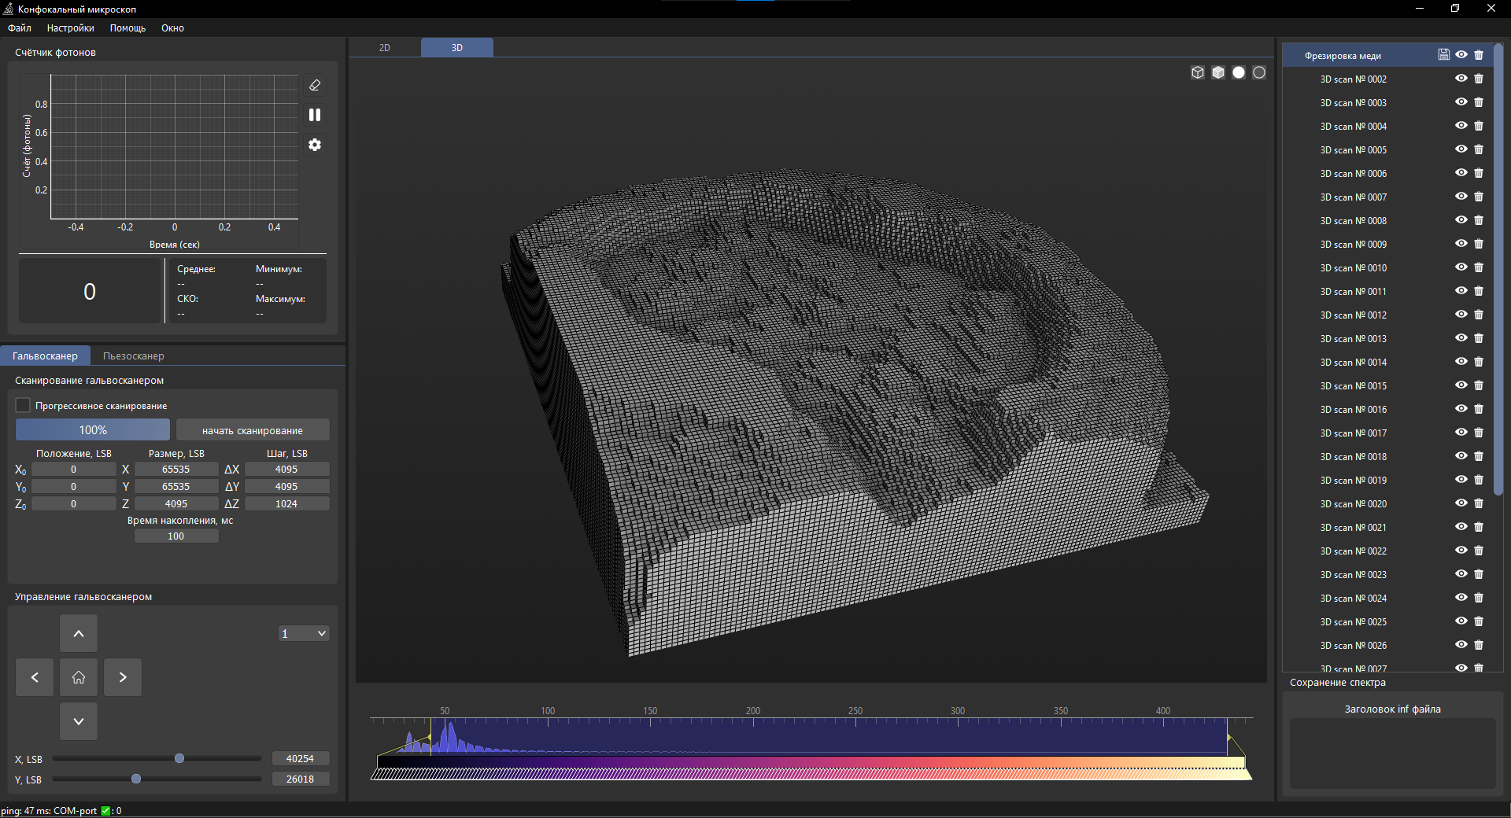The height and width of the screenshot is (818, 1511).
Task: Open the Помощь menu
Action: [127, 28]
